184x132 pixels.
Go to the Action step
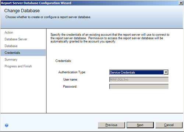point(9,32)
